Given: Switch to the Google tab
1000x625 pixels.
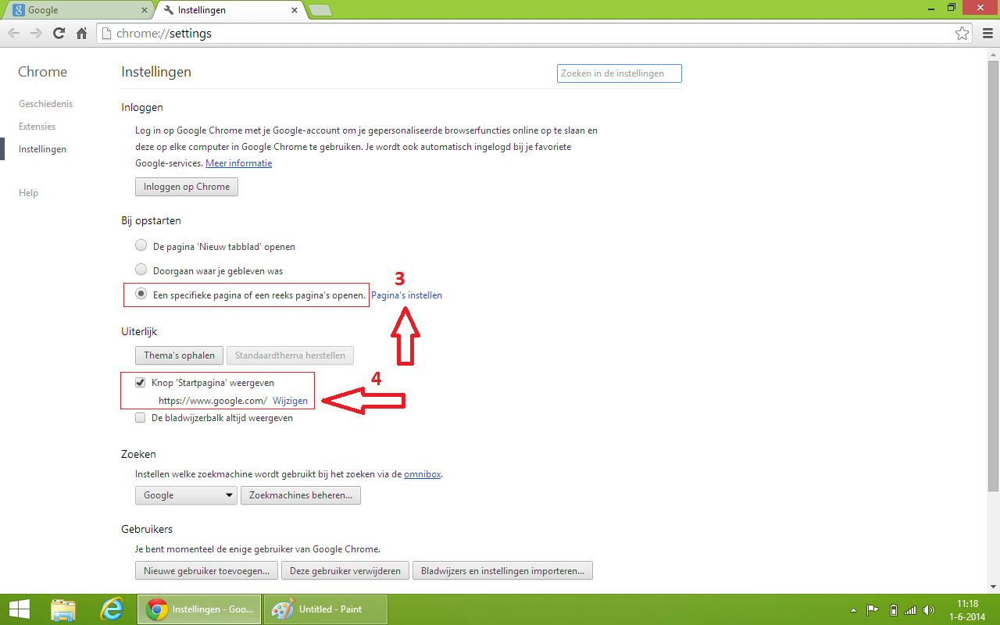Looking at the screenshot, I should [x=78, y=10].
